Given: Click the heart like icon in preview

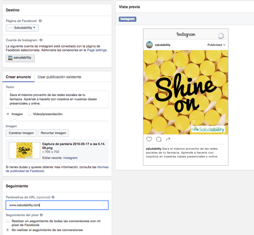Looking at the screenshot, I should [x=149, y=139].
